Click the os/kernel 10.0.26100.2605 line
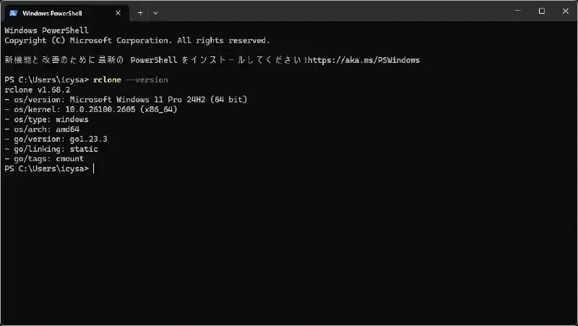This screenshot has width=578, height=326. point(91,110)
